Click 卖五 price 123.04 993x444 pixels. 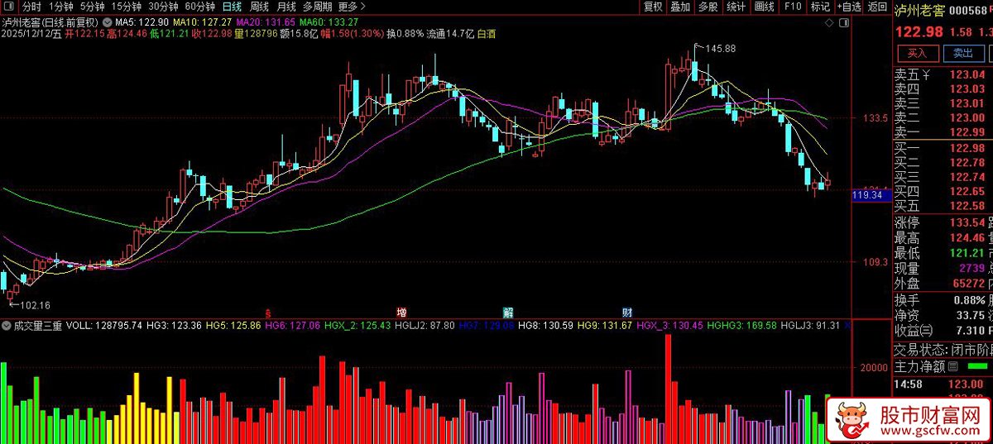click(967, 74)
